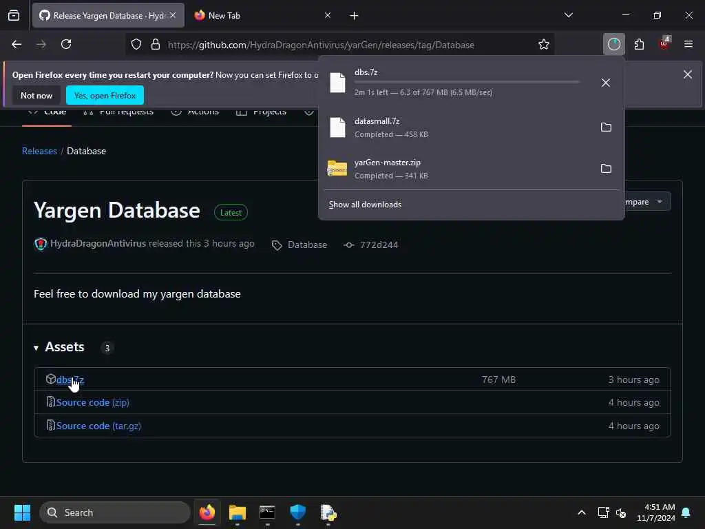Viewport: 705px width, 529px height.
Task: Click Yes, open Firefox button
Action: pos(105,95)
